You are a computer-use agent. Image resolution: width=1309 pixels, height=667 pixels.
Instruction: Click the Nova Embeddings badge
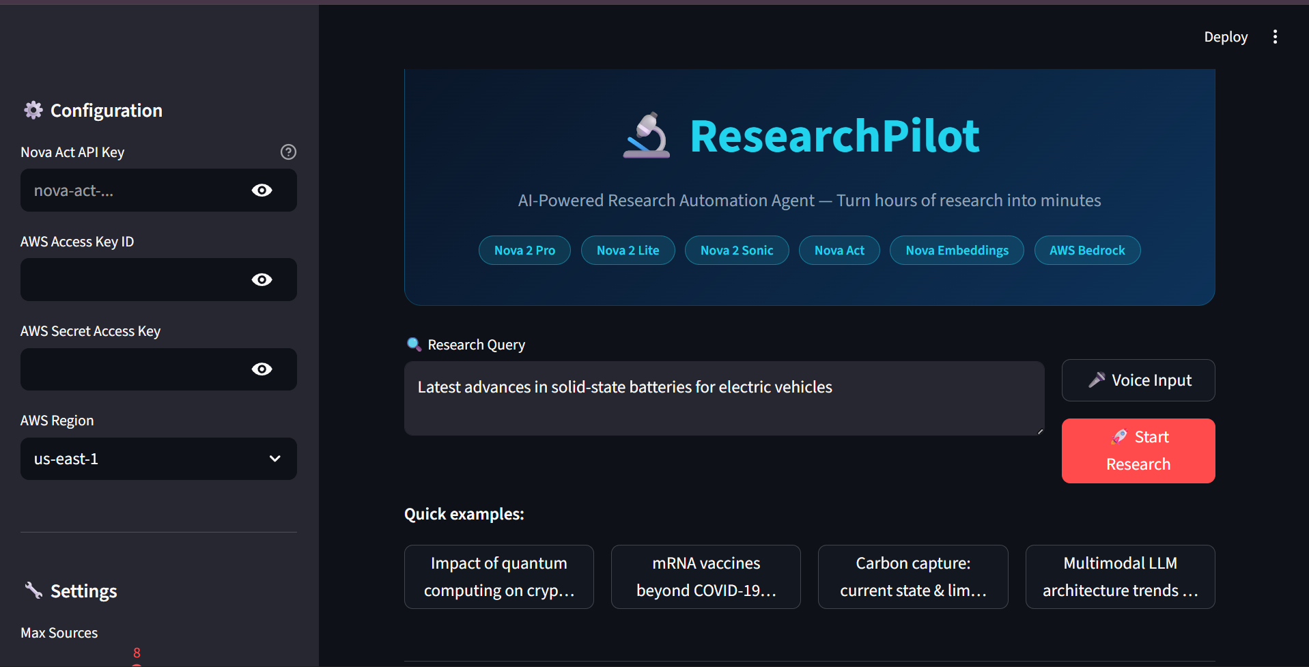957,251
